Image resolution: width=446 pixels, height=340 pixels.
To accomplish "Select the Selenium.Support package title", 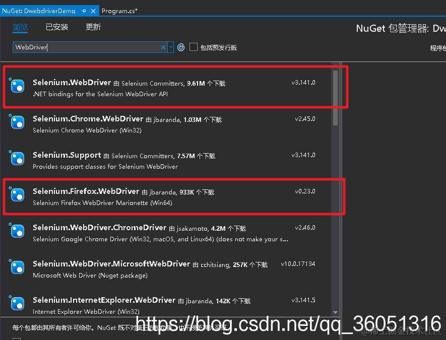I will [67, 155].
